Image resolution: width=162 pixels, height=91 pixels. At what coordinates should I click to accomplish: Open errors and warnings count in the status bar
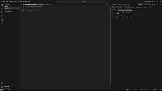click(5, 90)
